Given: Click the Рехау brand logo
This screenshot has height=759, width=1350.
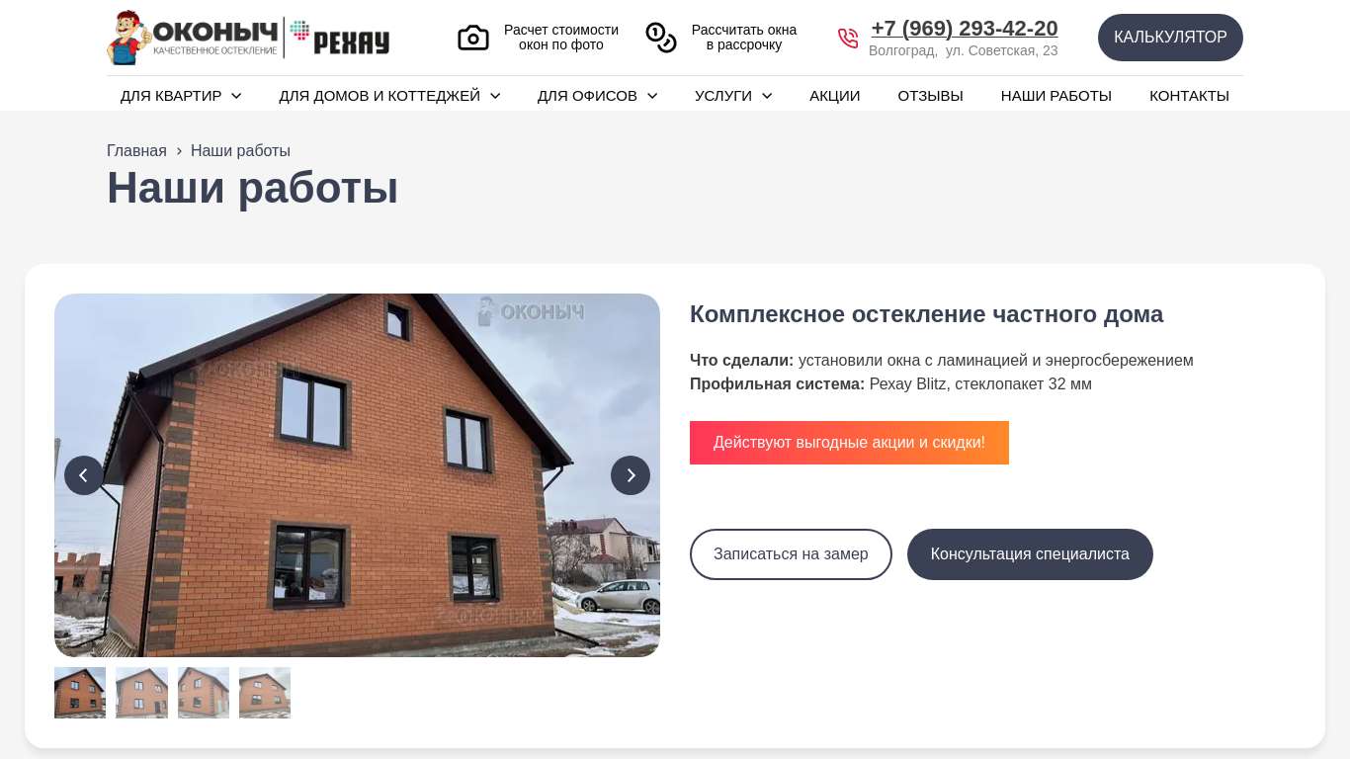Looking at the screenshot, I should tap(339, 38).
